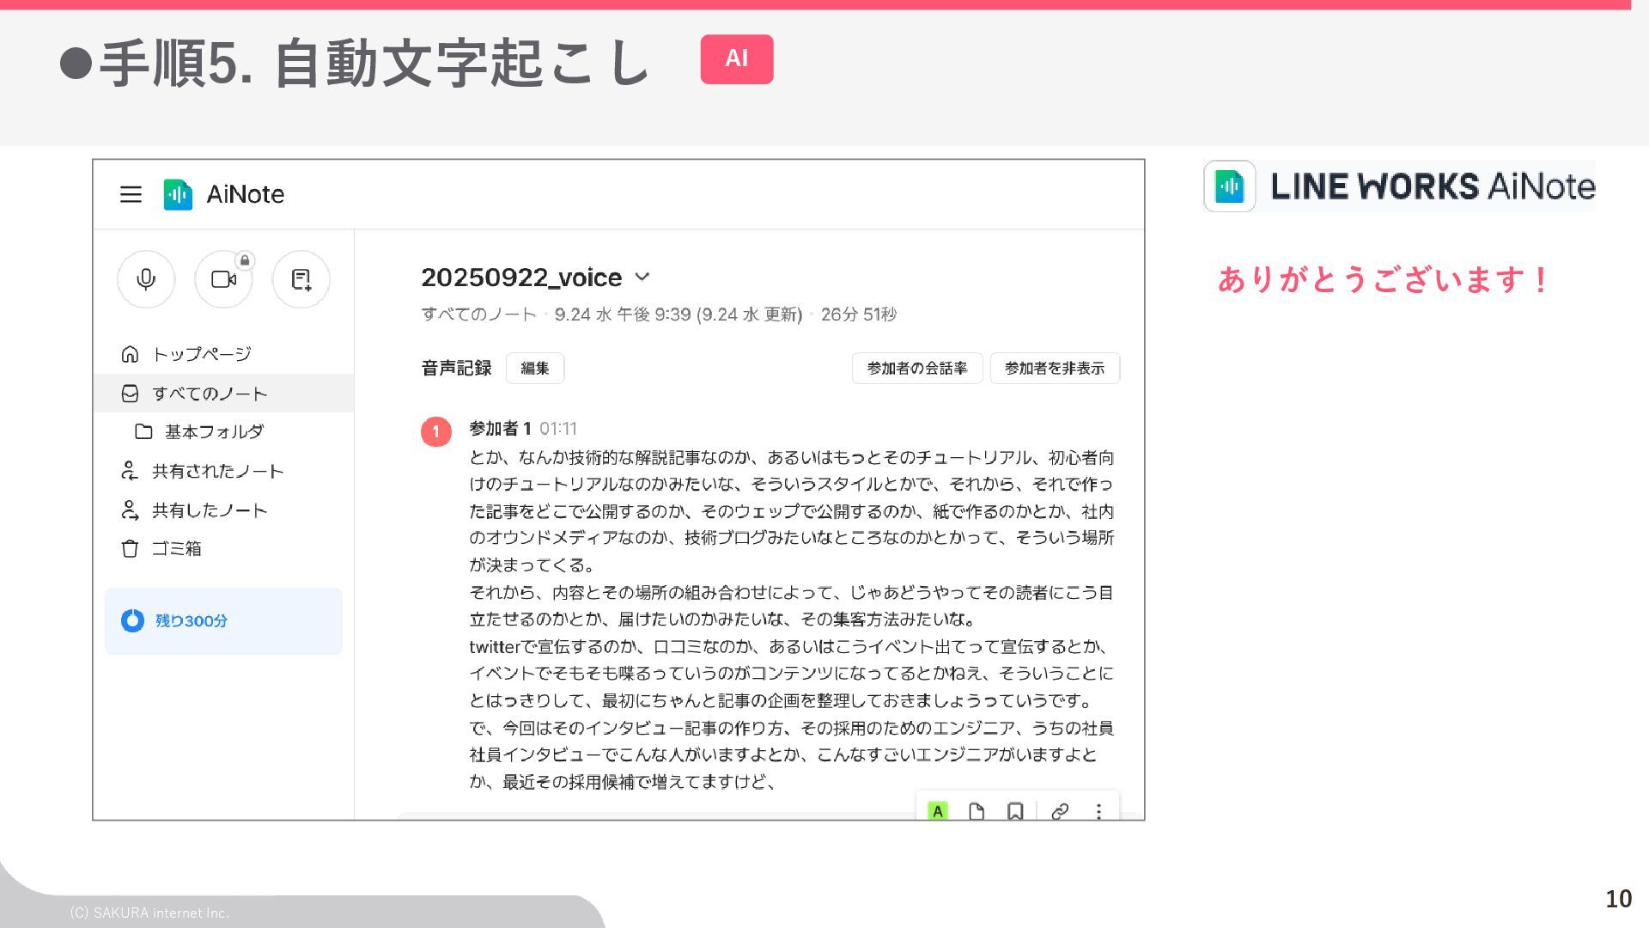Click 参加者の会話率 button
This screenshot has height=928, width=1649.
point(916,368)
